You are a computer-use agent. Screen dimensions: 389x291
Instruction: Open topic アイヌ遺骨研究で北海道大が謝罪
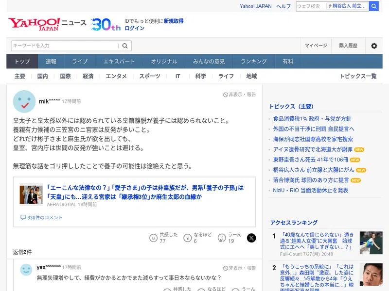[x=313, y=149]
